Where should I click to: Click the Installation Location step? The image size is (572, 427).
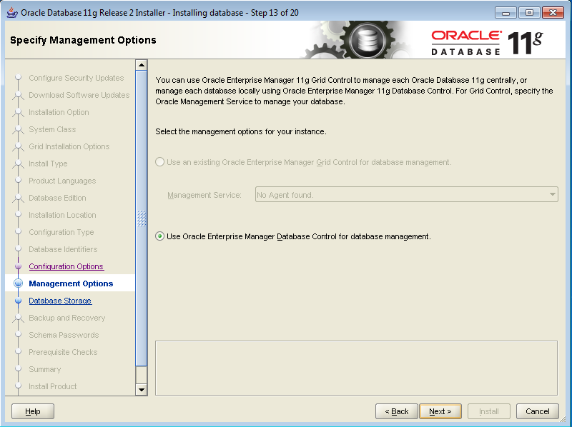62,215
